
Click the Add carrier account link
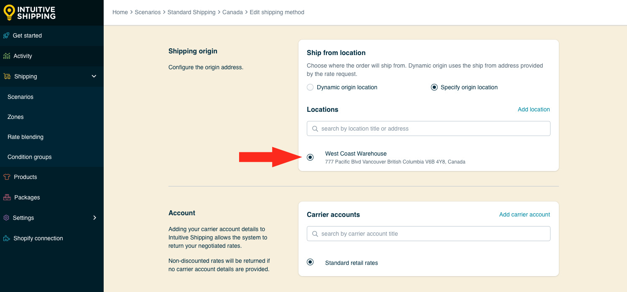point(525,214)
